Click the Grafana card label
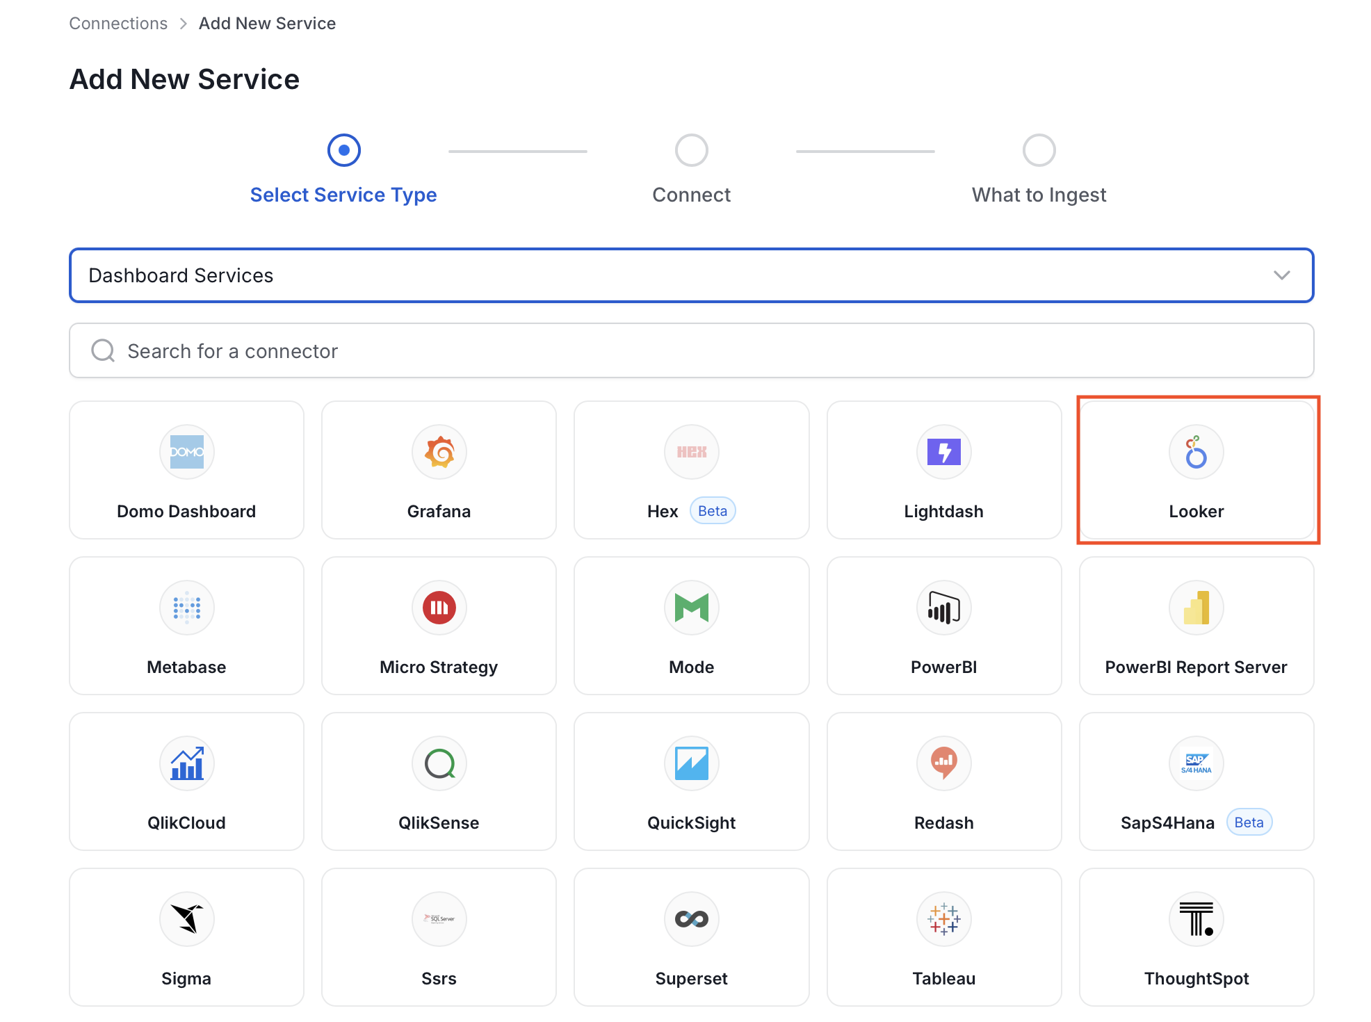Image resolution: width=1371 pixels, height=1022 pixels. coord(439,512)
